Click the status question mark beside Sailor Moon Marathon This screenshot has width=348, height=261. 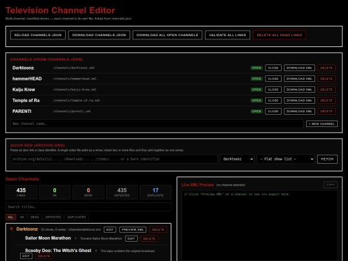tap(75, 238)
